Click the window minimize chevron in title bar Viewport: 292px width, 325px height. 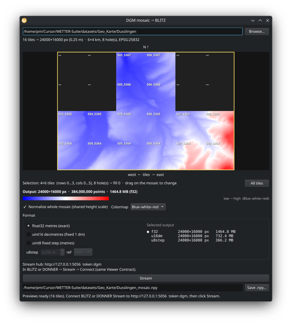tap(253, 21)
